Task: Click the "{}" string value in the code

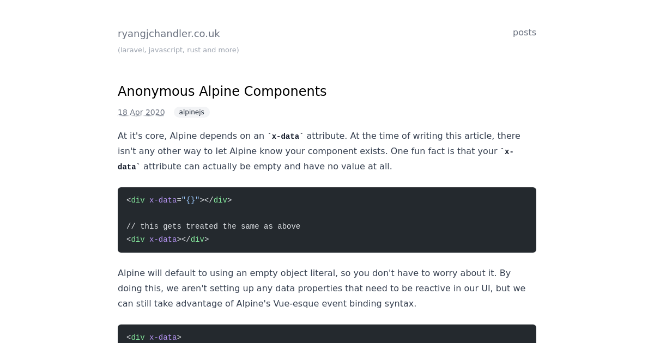Action: (x=190, y=200)
